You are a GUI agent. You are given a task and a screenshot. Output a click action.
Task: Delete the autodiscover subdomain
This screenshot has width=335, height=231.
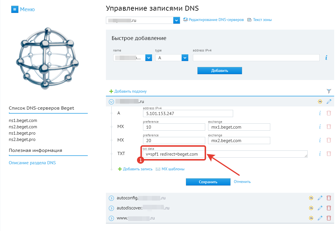(x=329, y=208)
